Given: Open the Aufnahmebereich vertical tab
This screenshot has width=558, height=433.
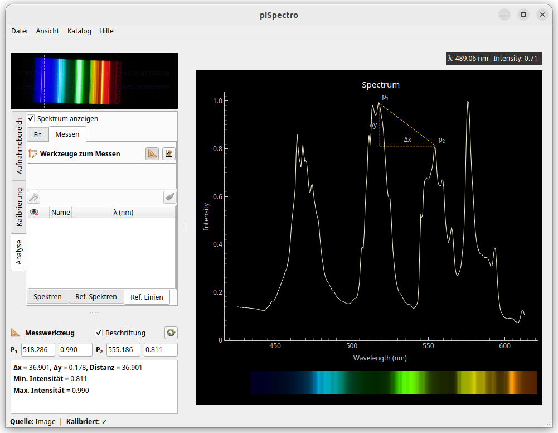Looking at the screenshot, I should [19, 146].
